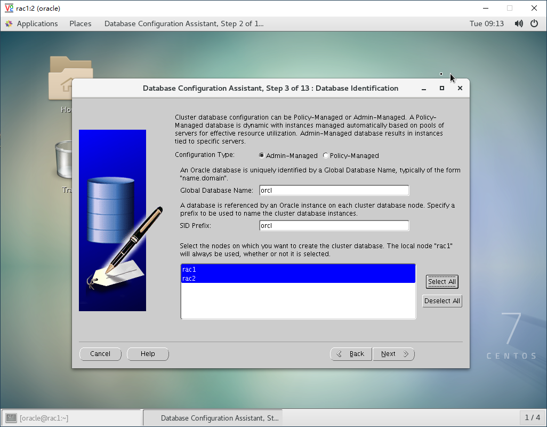The image size is (547, 427).
Task: Click the VNC viewer logo icon
Action: [9, 8]
